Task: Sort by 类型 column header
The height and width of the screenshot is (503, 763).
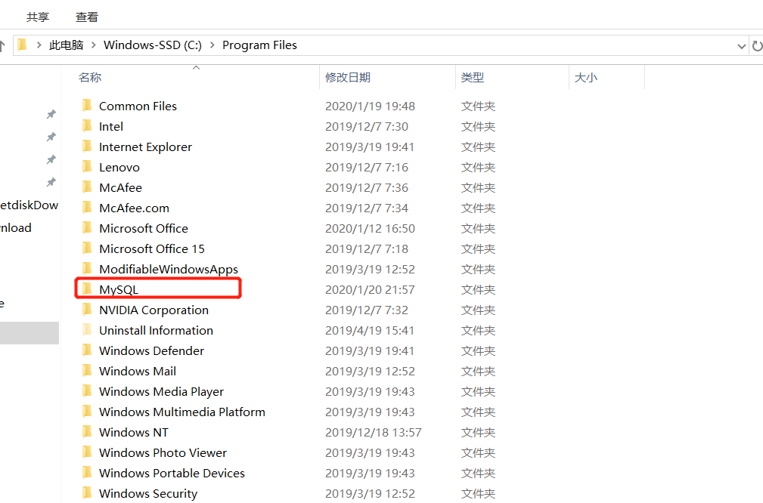Action: (x=473, y=77)
